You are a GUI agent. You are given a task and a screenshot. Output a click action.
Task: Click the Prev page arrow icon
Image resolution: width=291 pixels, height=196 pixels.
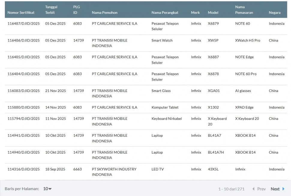[253, 189]
